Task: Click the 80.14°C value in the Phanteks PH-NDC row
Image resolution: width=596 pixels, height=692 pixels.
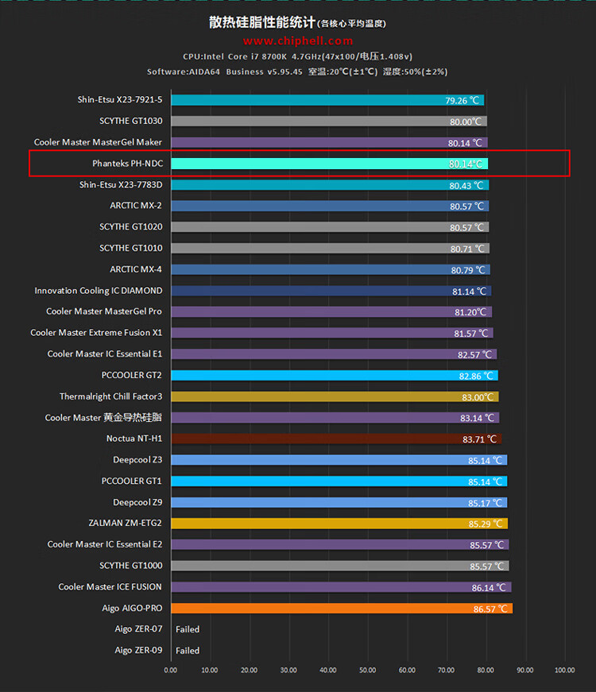Action: point(466,164)
